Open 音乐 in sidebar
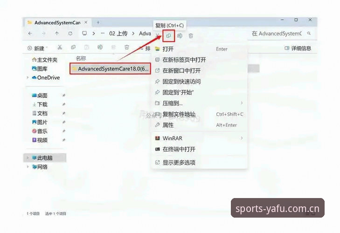The width and height of the screenshot is (340, 233). click(40, 131)
